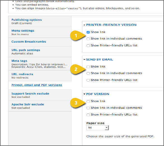
Task: Open the URL path settings tab
Action: [40, 52]
